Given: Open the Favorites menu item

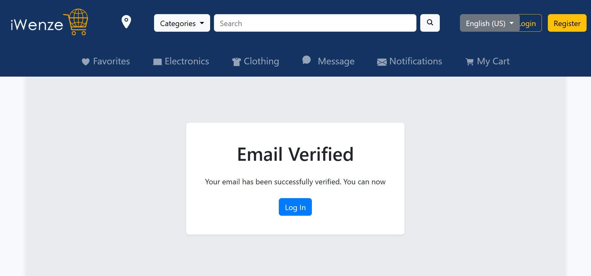Looking at the screenshot, I should point(106,61).
